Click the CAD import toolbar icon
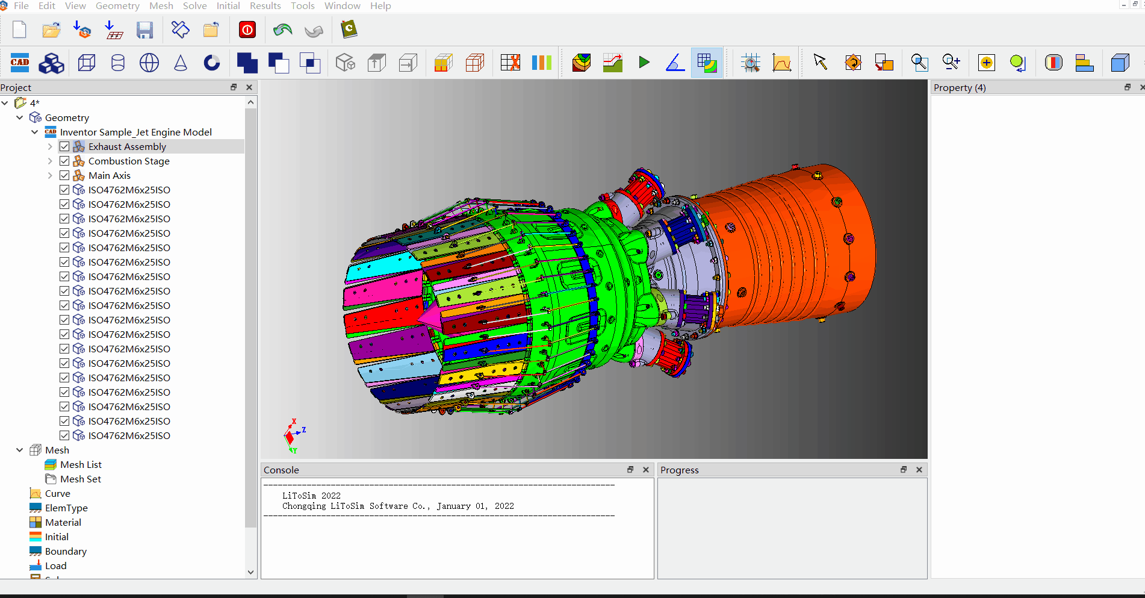The height and width of the screenshot is (598, 1145). point(20,62)
